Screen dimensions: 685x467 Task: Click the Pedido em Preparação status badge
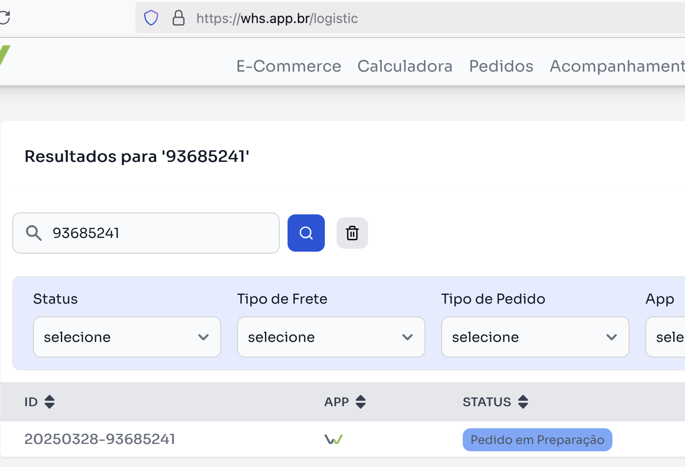(x=537, y=440)
